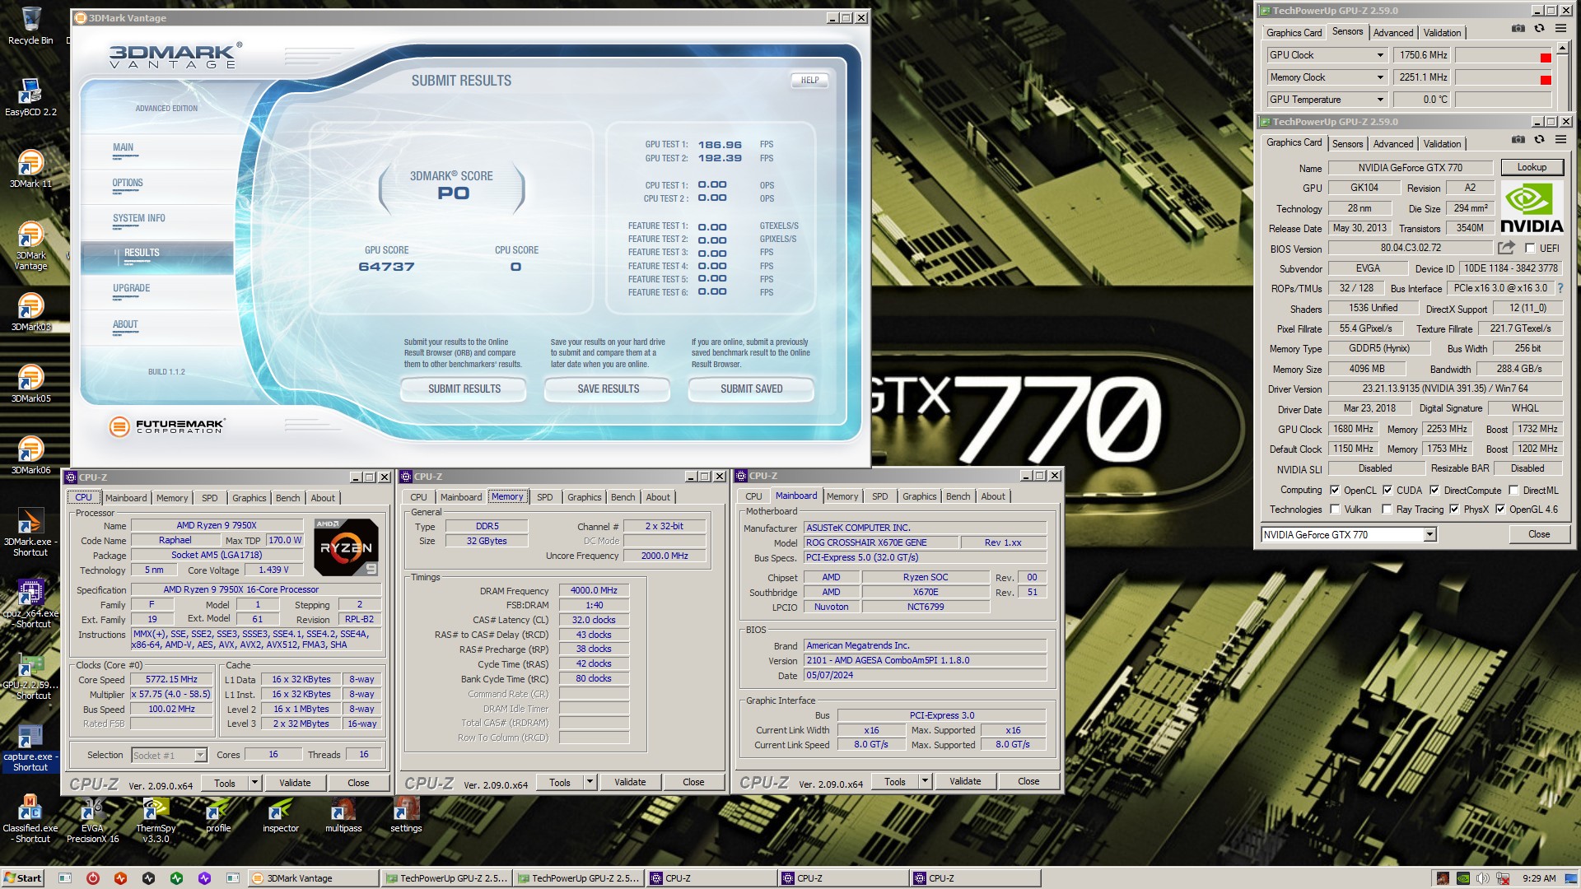1581x889 pixels.
Task: Toggle DirectCompute checkbox
Action: [x=1434, y=490]
